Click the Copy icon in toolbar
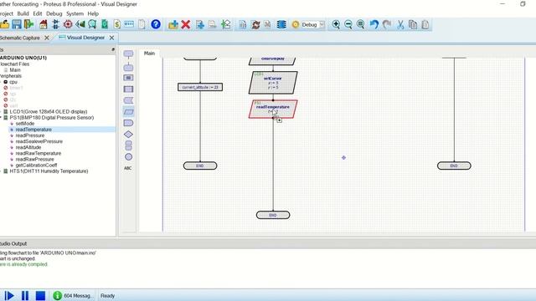Screen dimensions: 536x301 coord(413,24)
